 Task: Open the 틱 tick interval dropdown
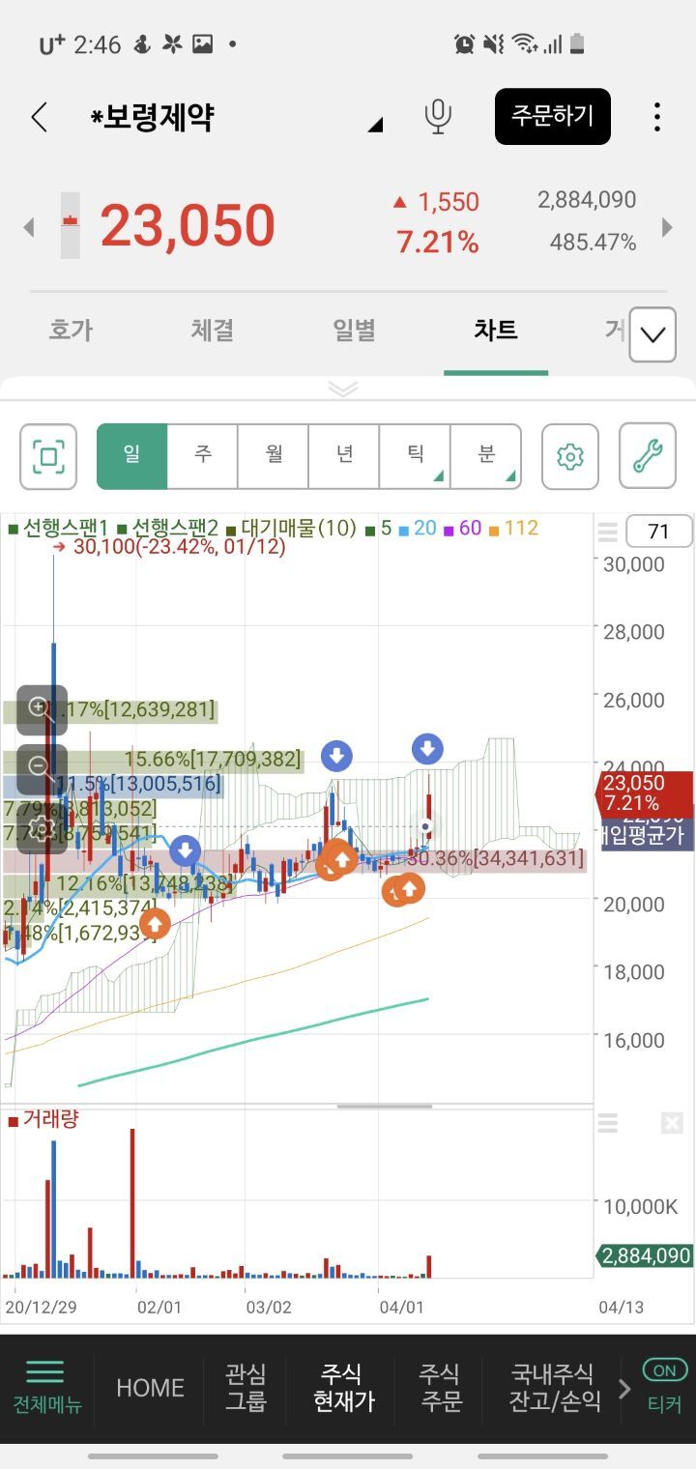pyautogui.click(x=415, y=455)
